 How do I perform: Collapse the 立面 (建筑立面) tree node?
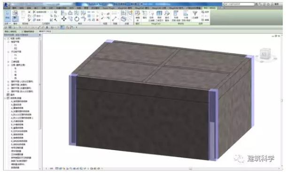click(8, 65)
